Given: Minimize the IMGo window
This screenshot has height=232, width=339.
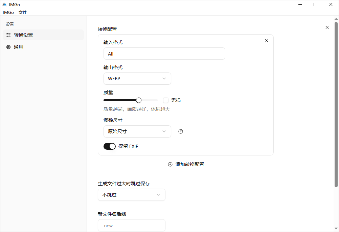Looking at the screenshot, I should (x=300, y=4).
